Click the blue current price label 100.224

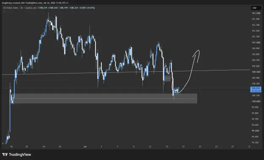tap(256, 89)
